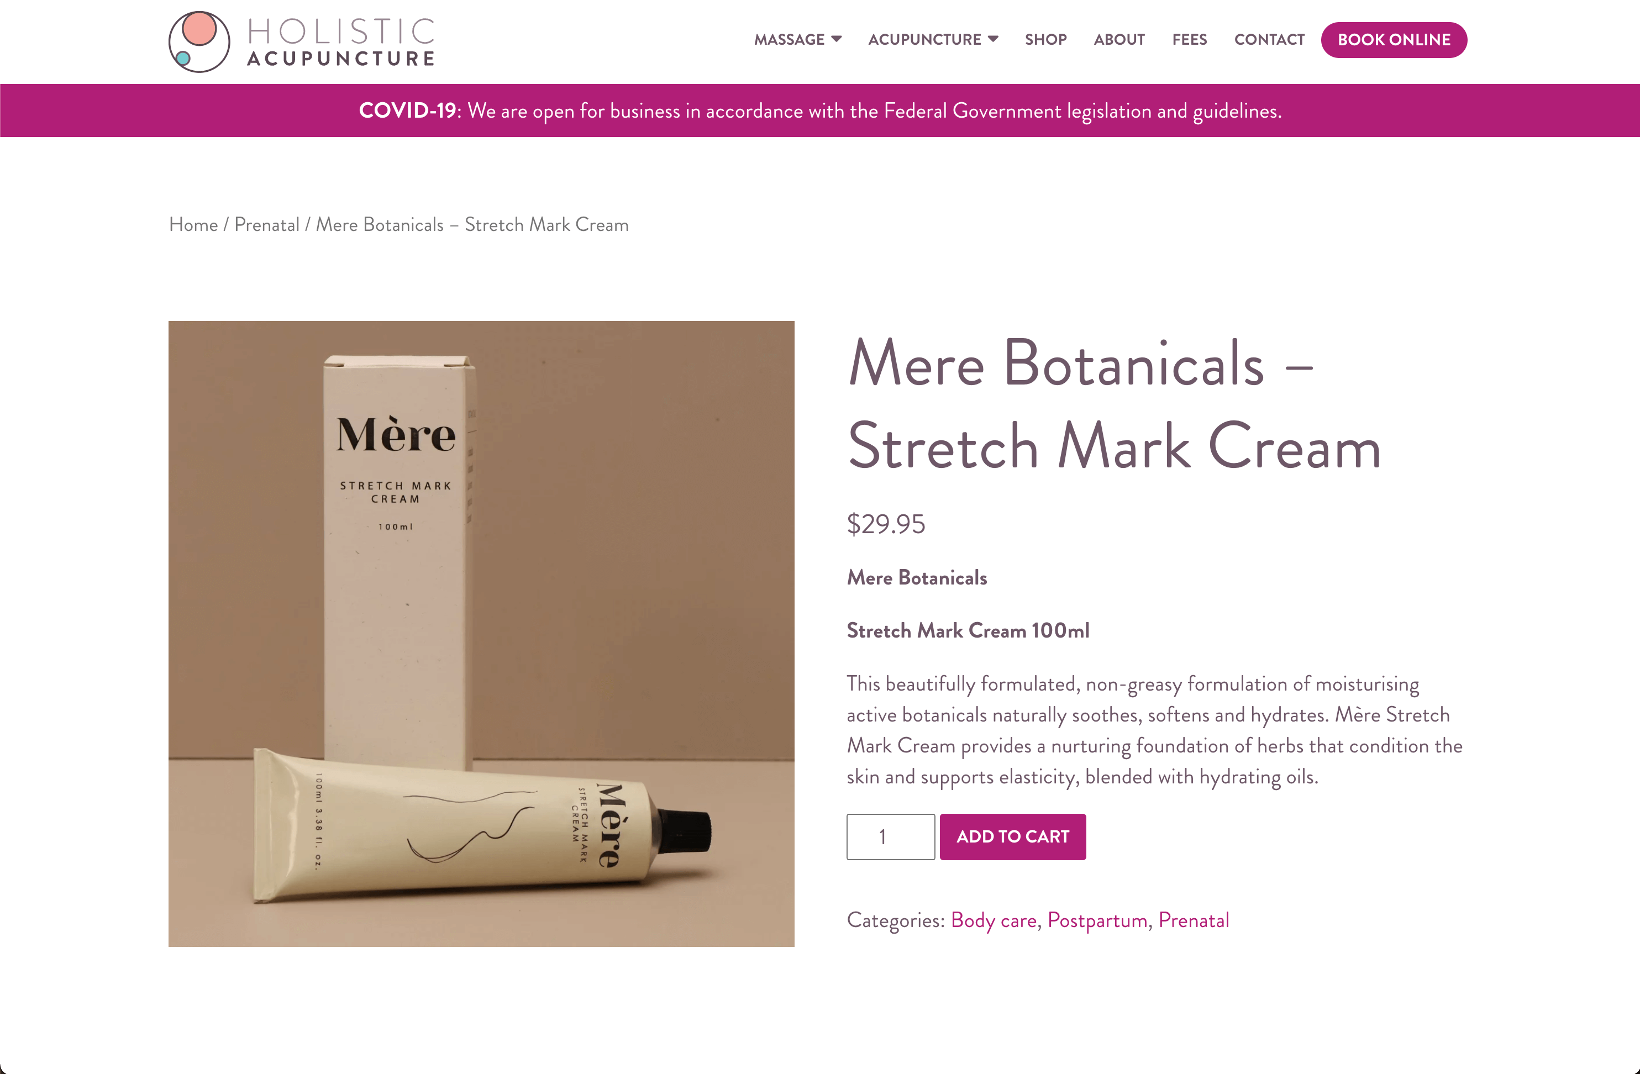
Task: Click the Mère stretch mark cream product image
Action: 481,634
